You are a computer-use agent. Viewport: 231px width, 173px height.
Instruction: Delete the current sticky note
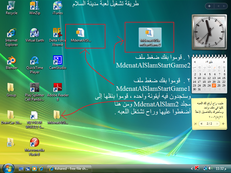coord(195,124)
